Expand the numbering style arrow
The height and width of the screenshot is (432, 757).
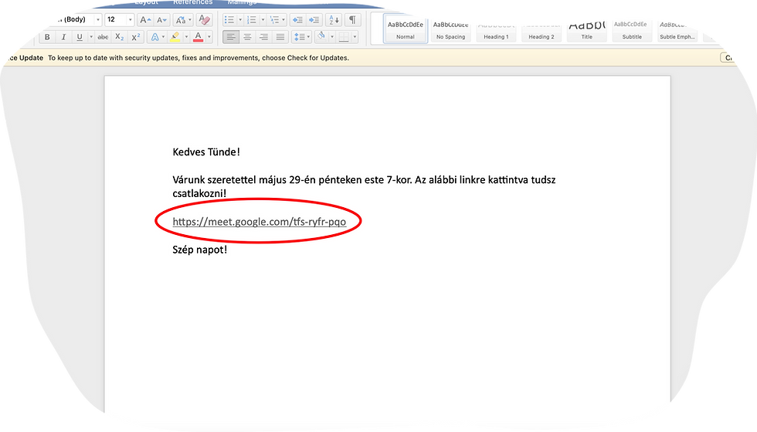point(263,20)
